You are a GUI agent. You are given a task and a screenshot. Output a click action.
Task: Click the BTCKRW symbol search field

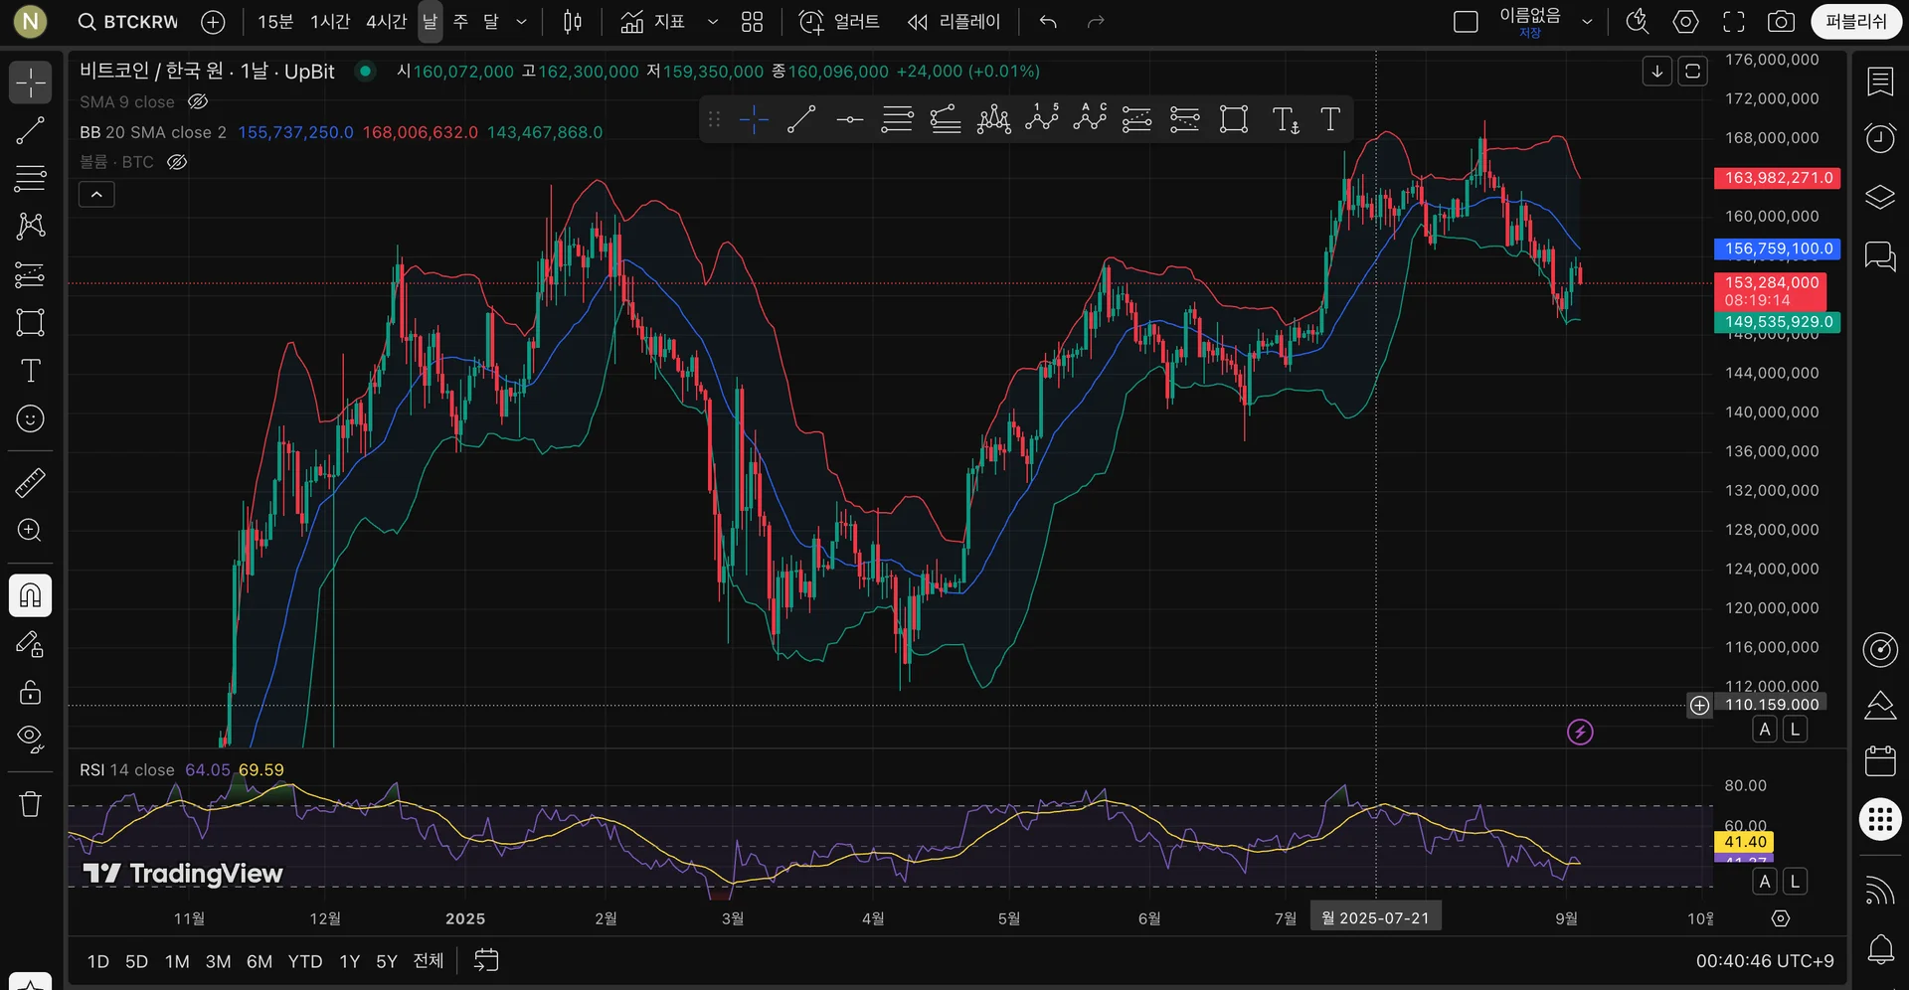128,22
